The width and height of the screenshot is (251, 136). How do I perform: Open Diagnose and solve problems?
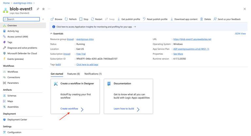click(x=22, y=48)
